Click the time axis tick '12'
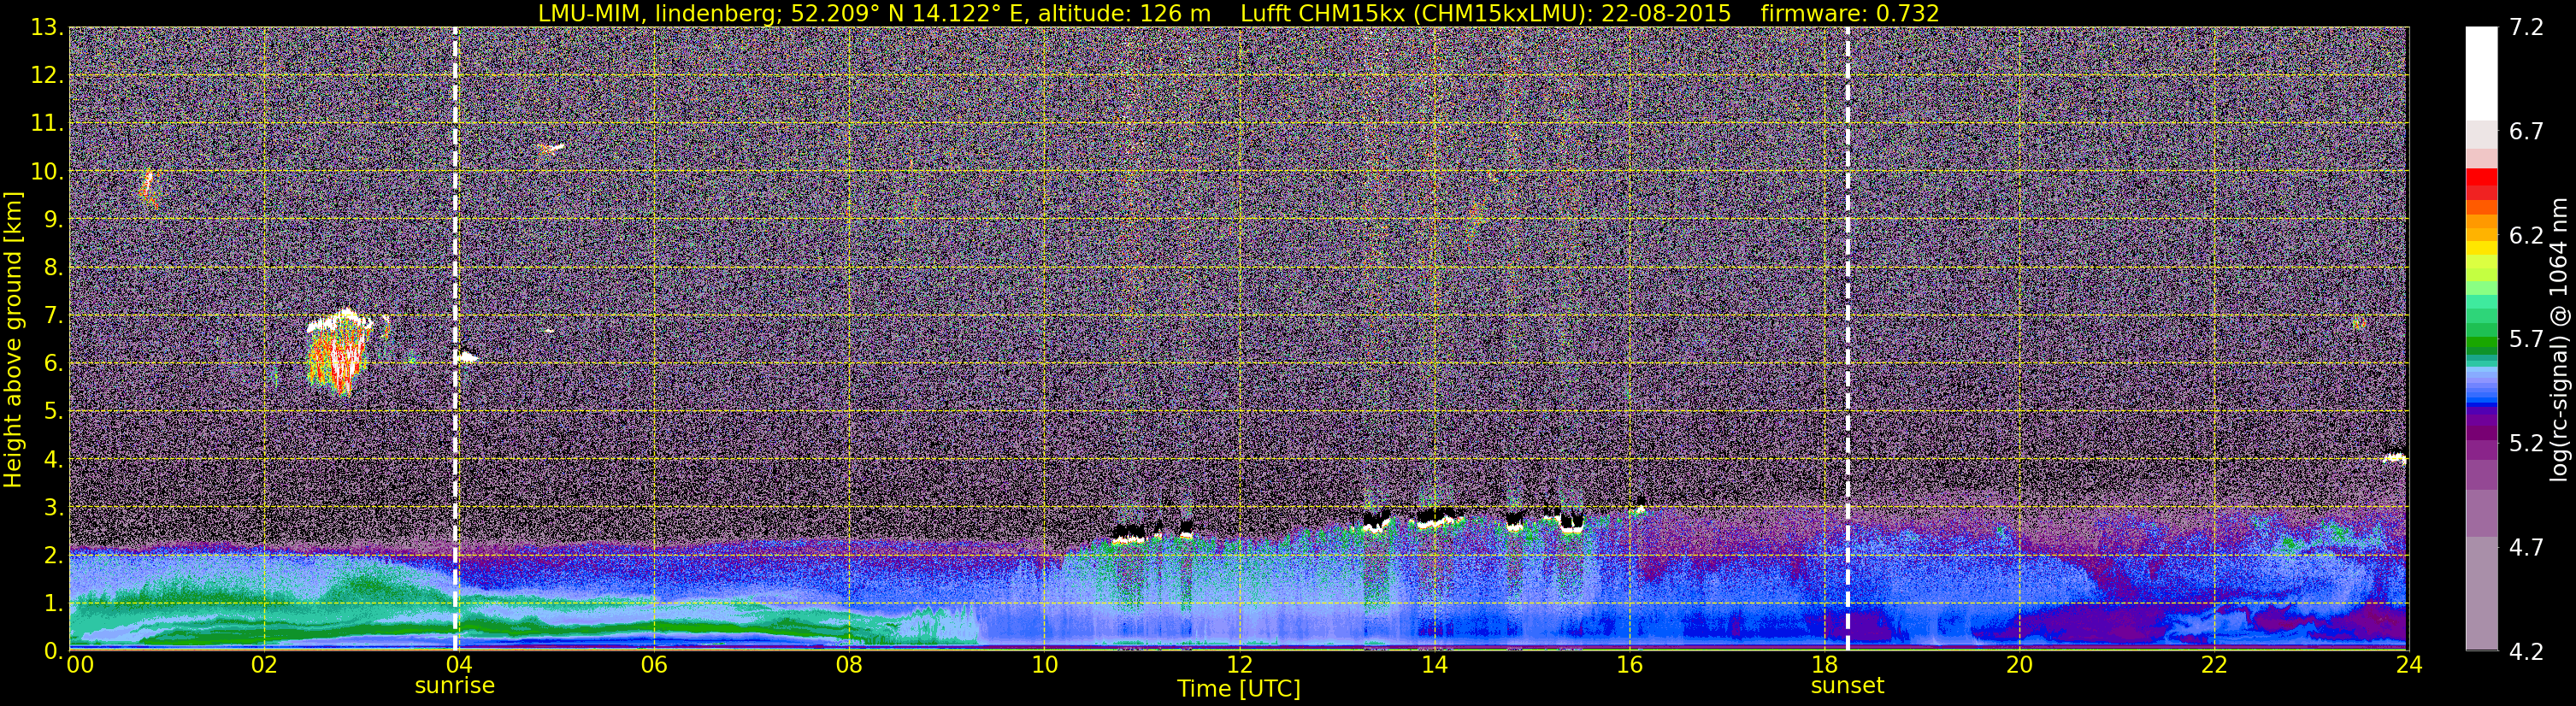Screen dimensions: 2576x706 pos(1238,665)
